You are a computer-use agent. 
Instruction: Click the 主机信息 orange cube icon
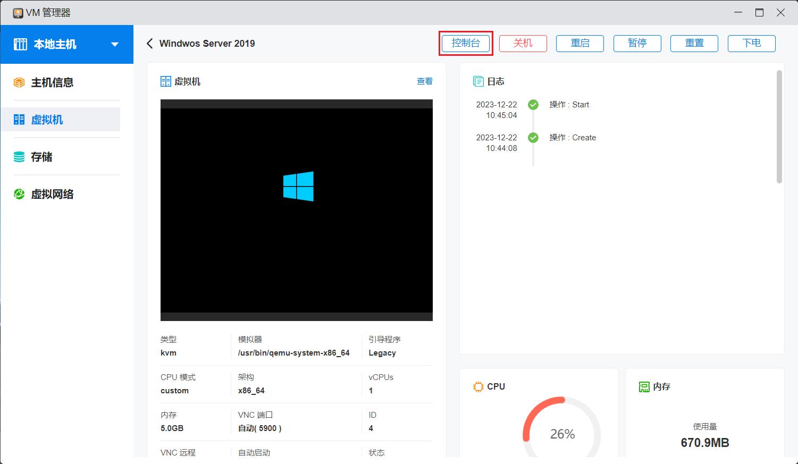19,82
